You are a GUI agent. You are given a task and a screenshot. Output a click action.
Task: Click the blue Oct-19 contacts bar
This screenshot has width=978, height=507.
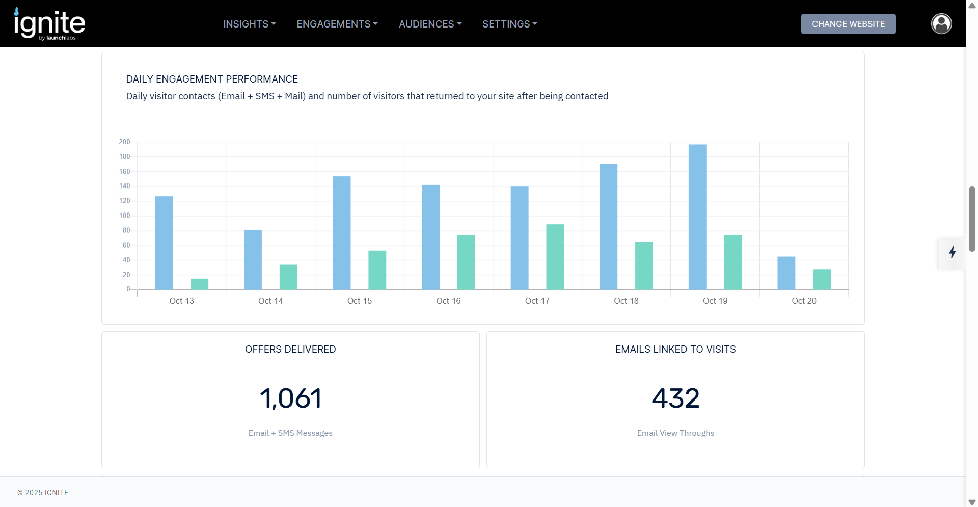point(697,217)
